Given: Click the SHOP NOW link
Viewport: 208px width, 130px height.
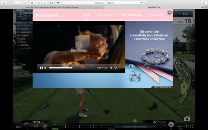Looking at the screenshot, I should (157, 15).
